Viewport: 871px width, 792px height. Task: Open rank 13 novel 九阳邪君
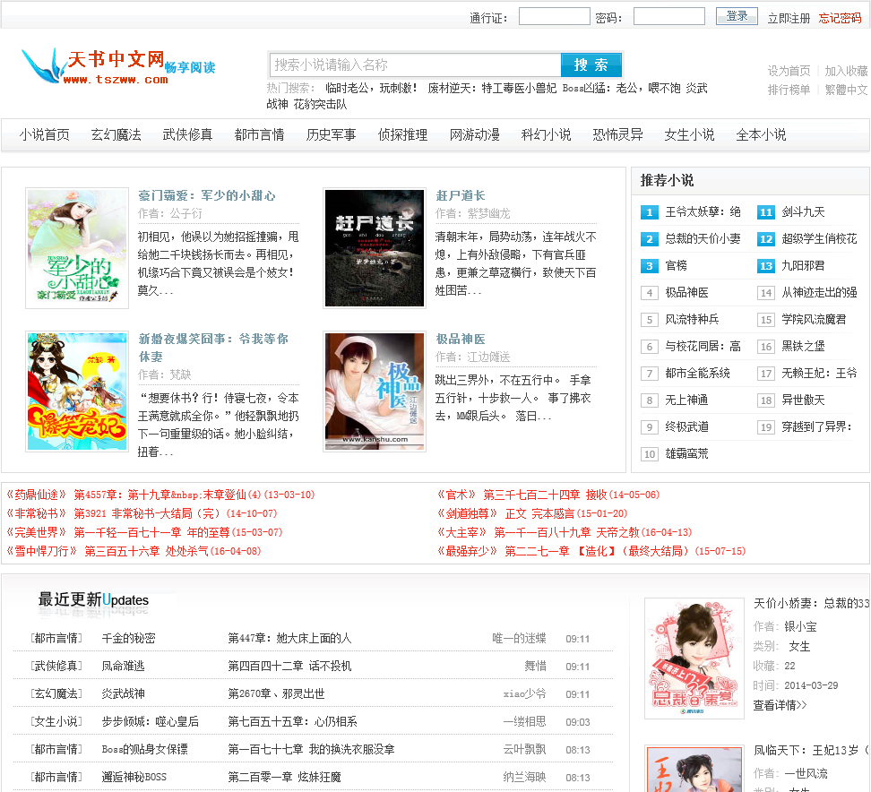[x=803, y=265]
